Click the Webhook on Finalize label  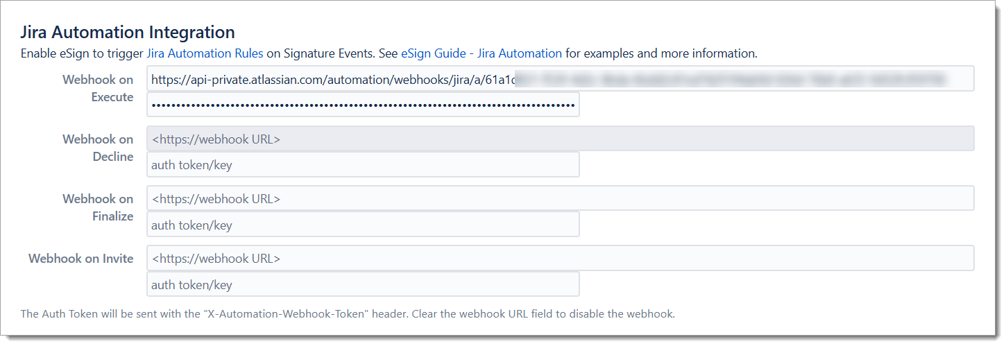(x=98, y=207)
